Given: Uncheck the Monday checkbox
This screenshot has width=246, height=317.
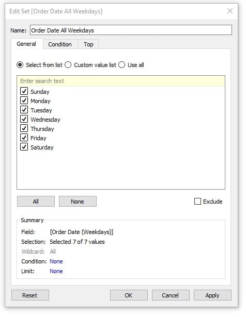Looking at the screenshot, I should tap(24, 101).
